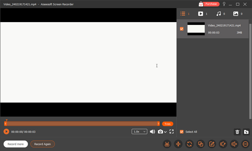
Task: Click the orange trim timeline bar
Action: 82,124
